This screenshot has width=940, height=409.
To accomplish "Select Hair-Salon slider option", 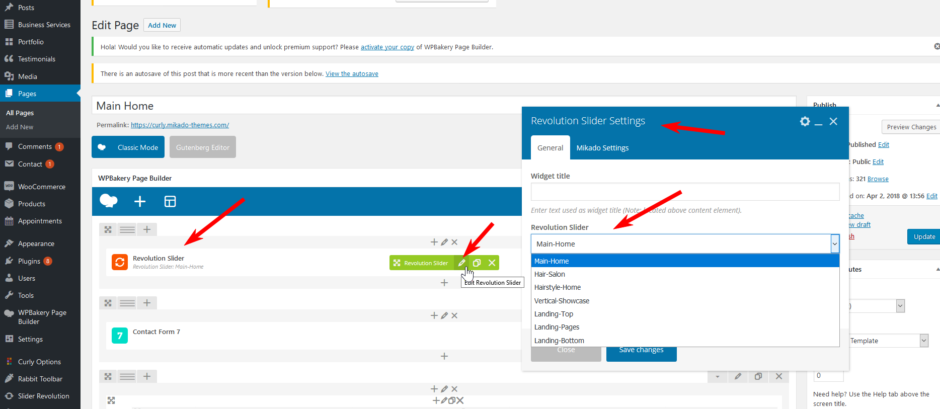I will [x=685, y=274].
